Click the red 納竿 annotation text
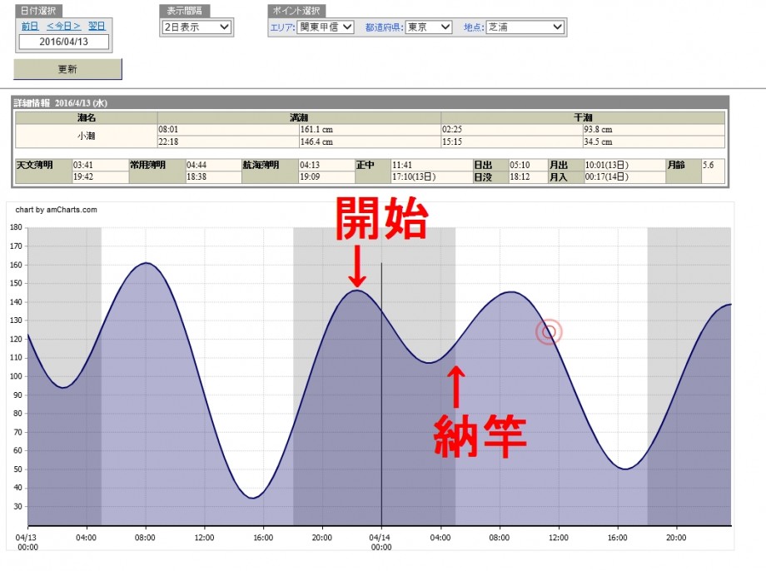 pos(480,435)
